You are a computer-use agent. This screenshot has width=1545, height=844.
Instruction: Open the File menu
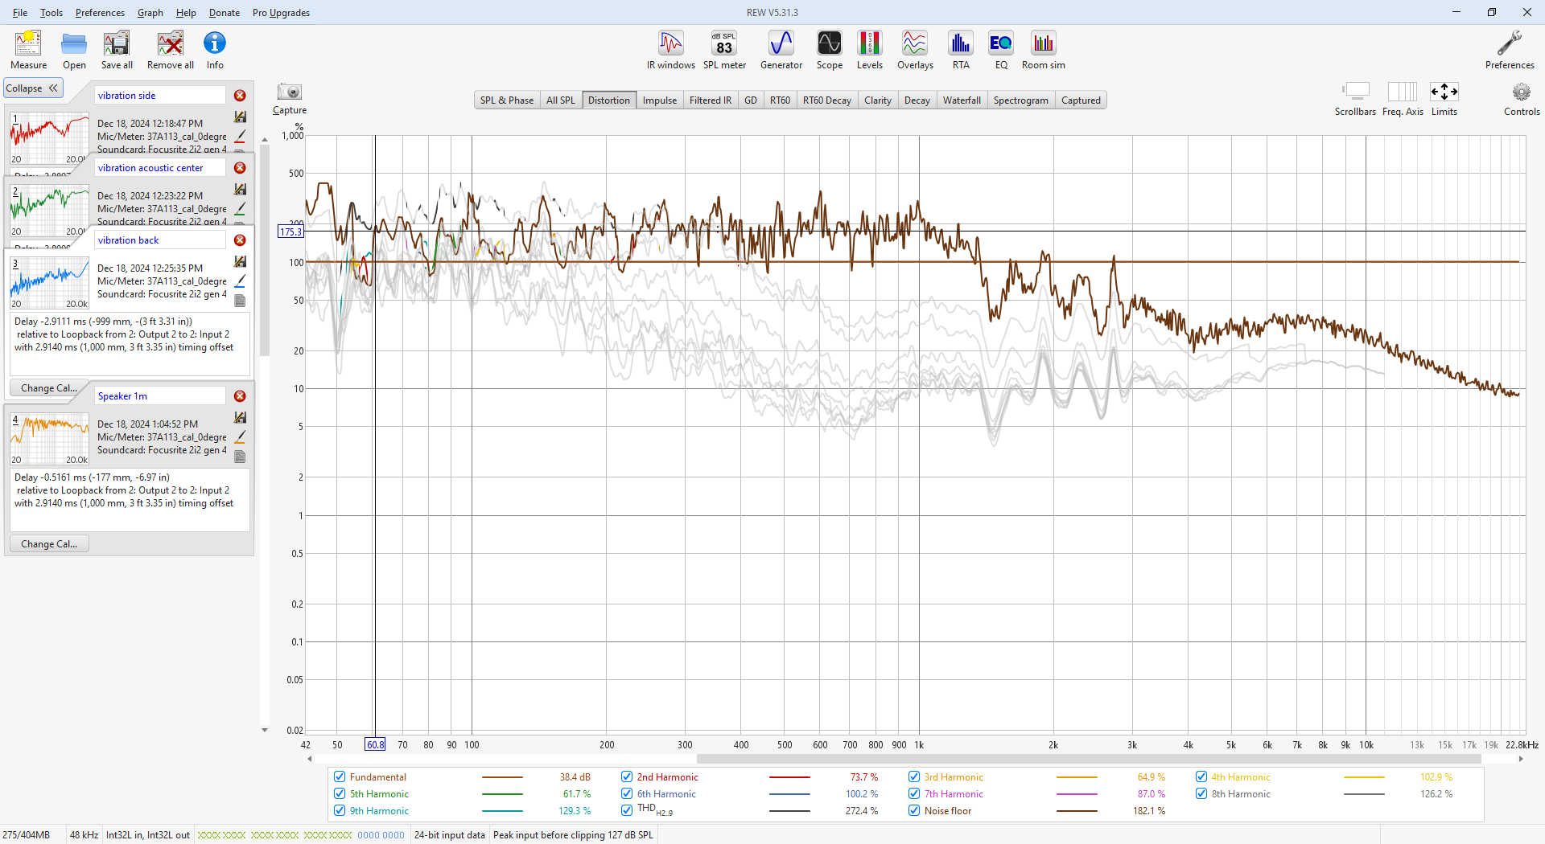coord(20,13)
